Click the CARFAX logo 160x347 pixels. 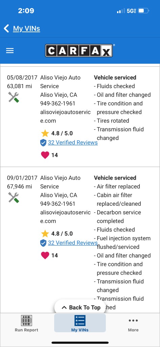[79, 50]
